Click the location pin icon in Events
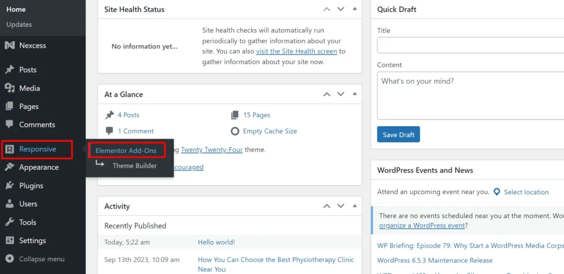Screen dimensions: 564x274 pos(497,192)
